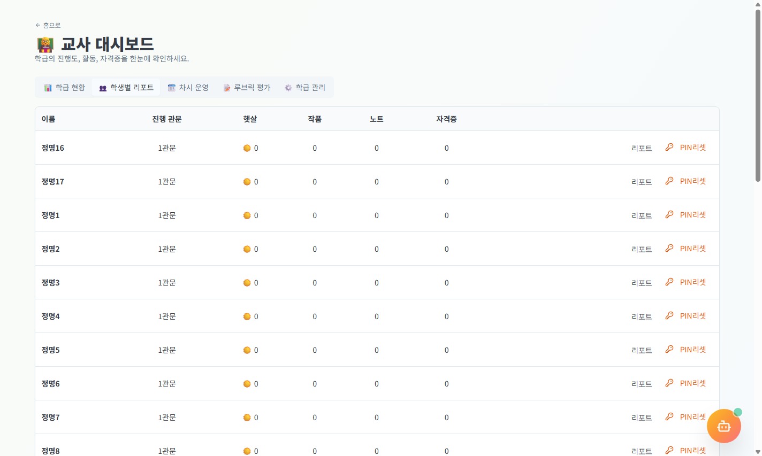Click the sun coin icon for 정명2
Image resolution: width=762 pixels, height=456 pixels.
pyautogui.click(x=247, y=249)
